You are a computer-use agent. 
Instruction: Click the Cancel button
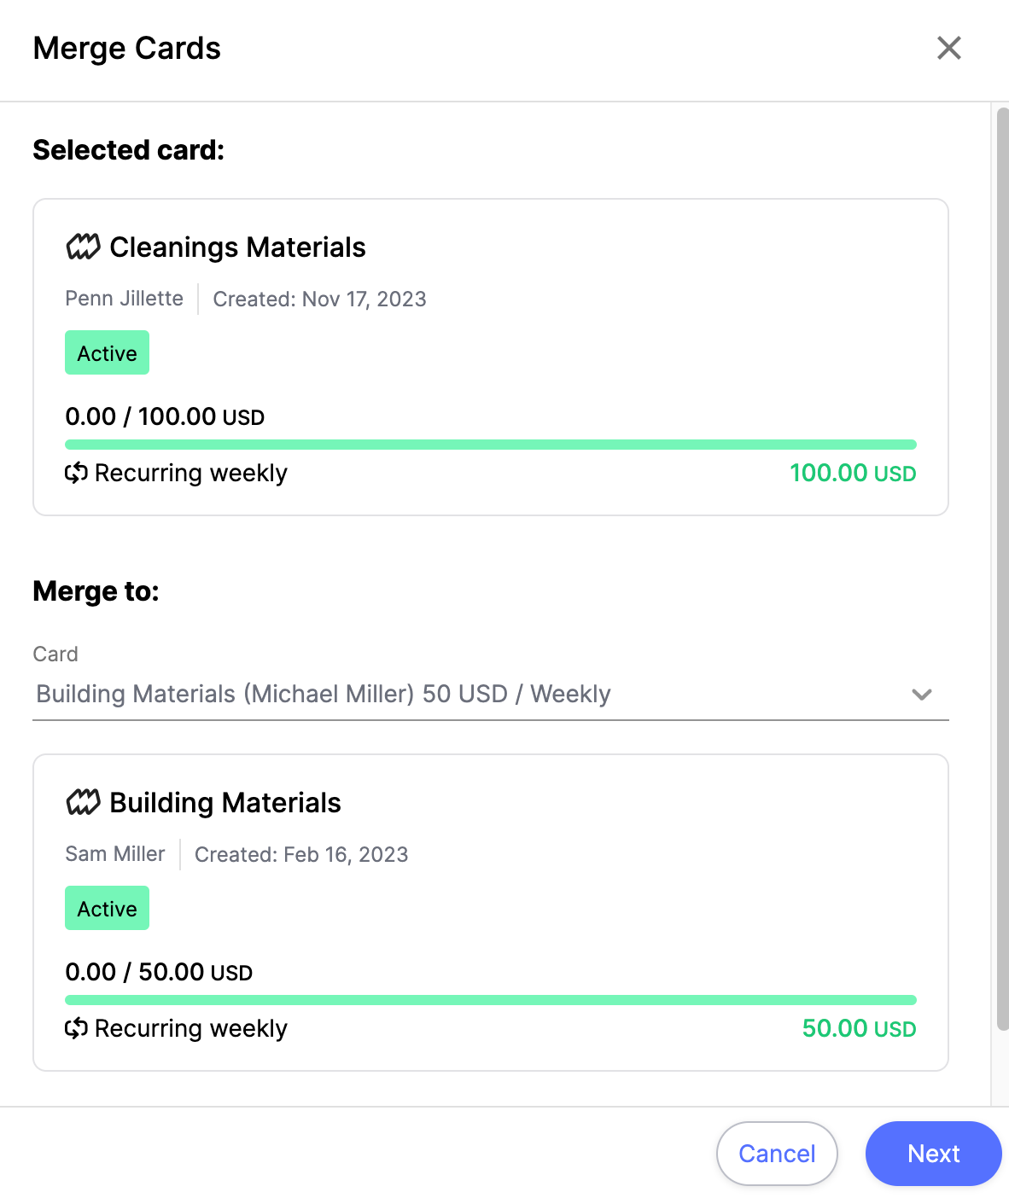(x=777, y=1154)
